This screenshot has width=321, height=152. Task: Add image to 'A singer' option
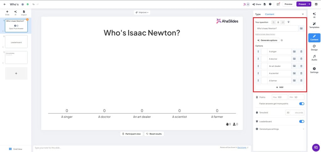tap(294, 51)
